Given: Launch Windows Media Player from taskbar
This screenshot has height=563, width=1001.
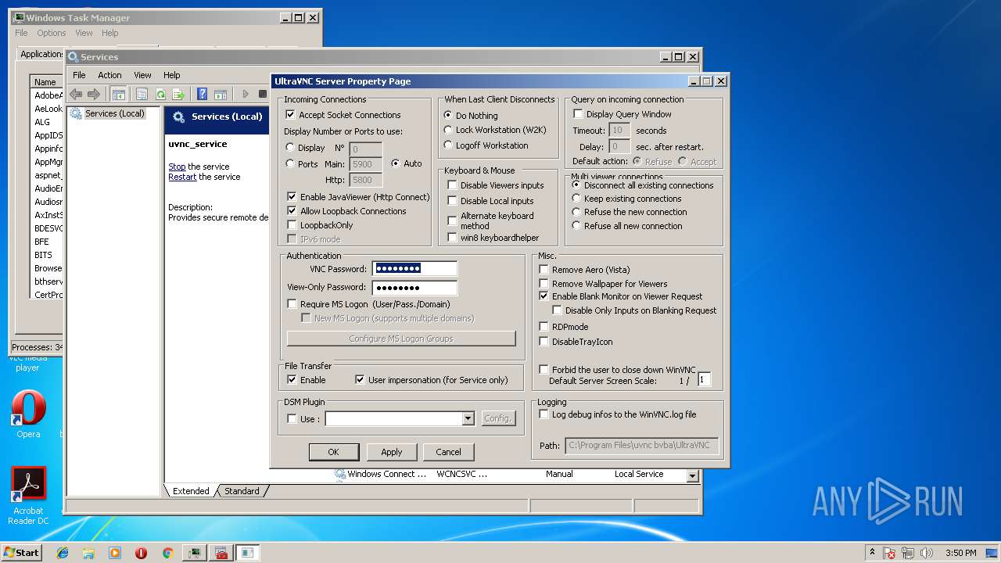Looking at the screenshot, I should coord(115,553).
